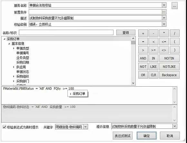Insert the plus operator

[143, 33]
